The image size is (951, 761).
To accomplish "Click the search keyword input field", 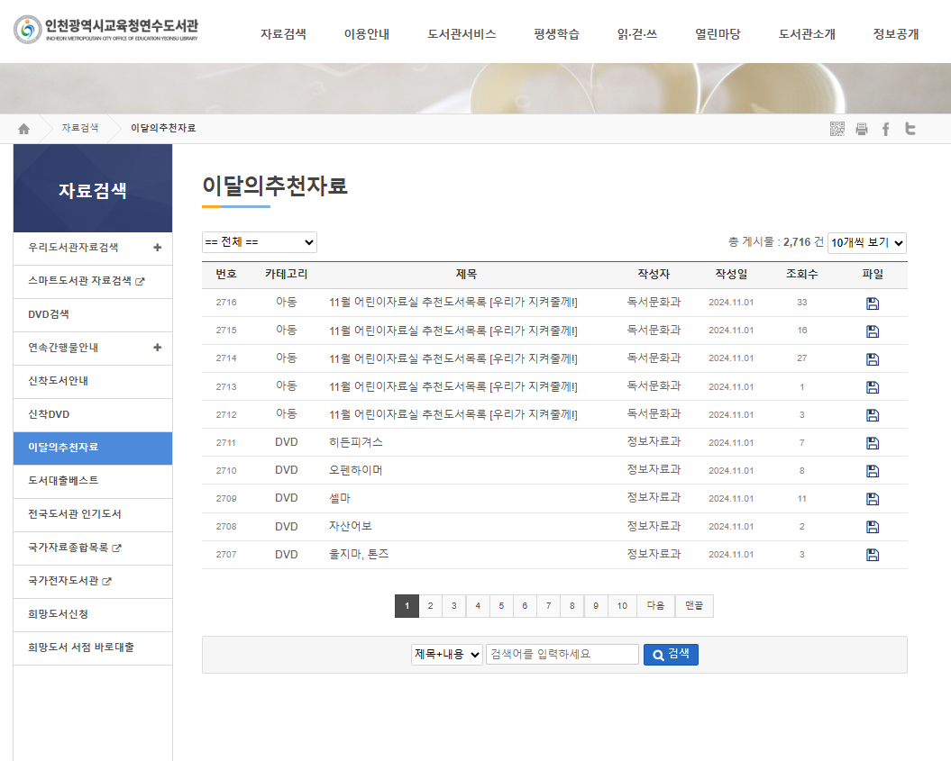I will pos(562,655).
